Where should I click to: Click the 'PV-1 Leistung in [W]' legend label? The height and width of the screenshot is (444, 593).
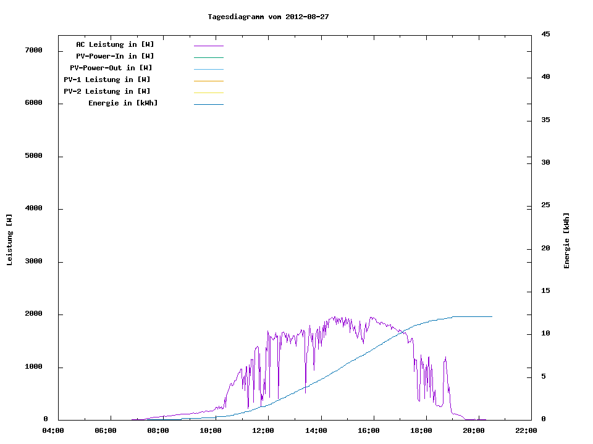pyautogui.click(x=107, y=80)
